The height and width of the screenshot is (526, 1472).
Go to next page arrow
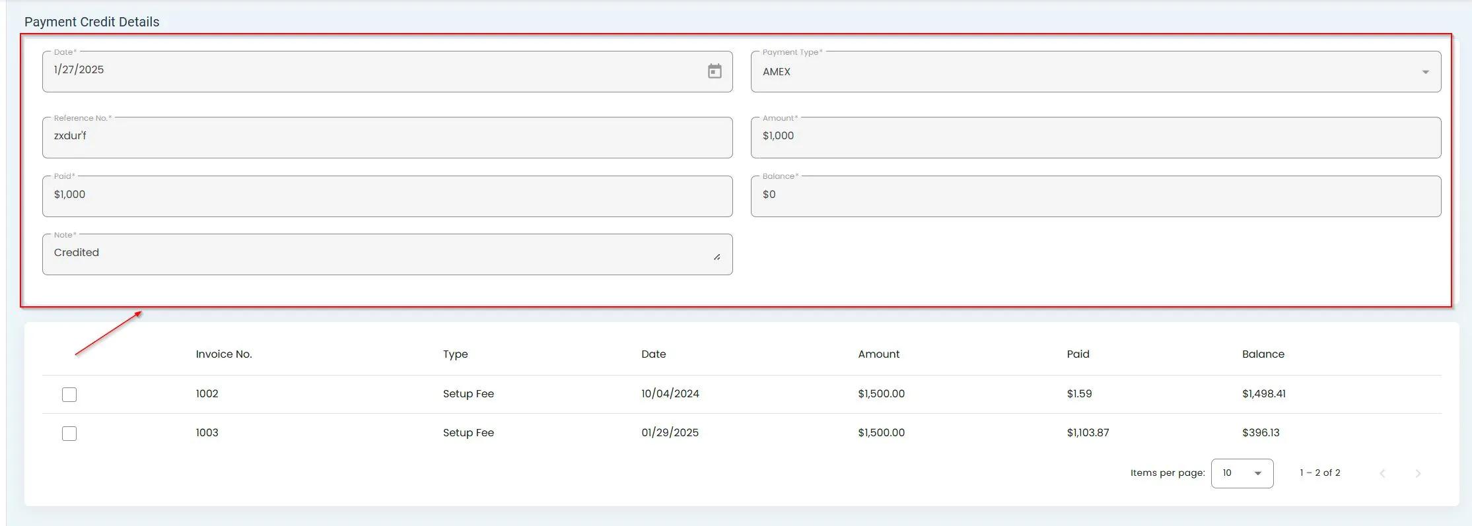coord(1417,473)
